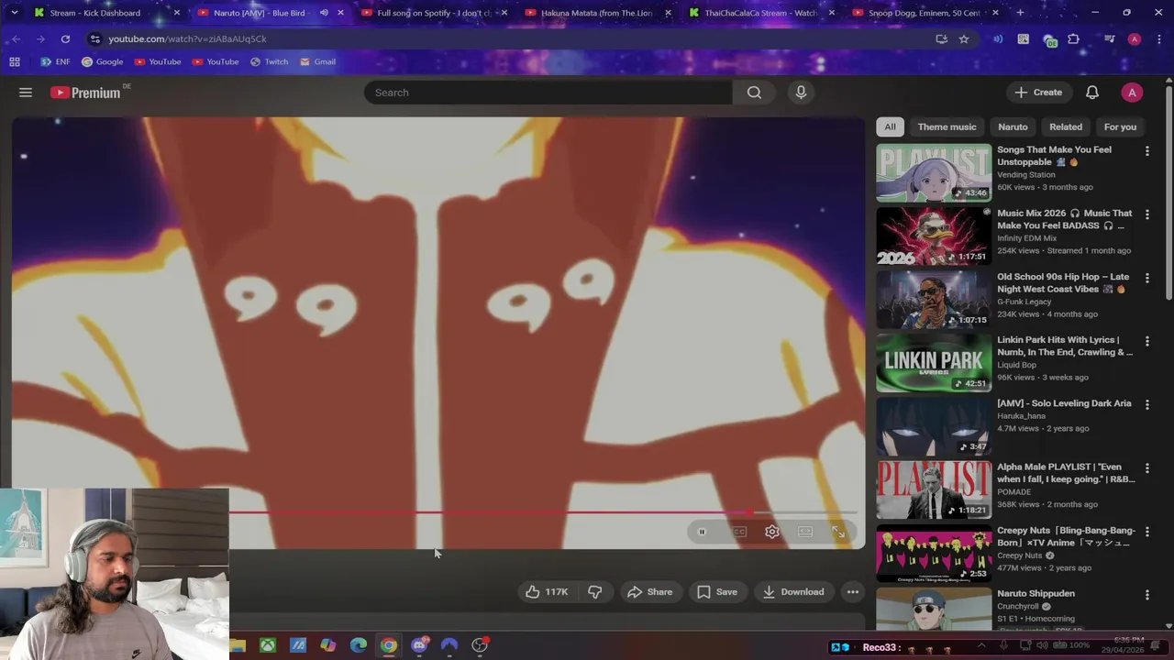Click the Save button
The width and height of the screenshot is (1174, 660).
(x=717, y=592)
